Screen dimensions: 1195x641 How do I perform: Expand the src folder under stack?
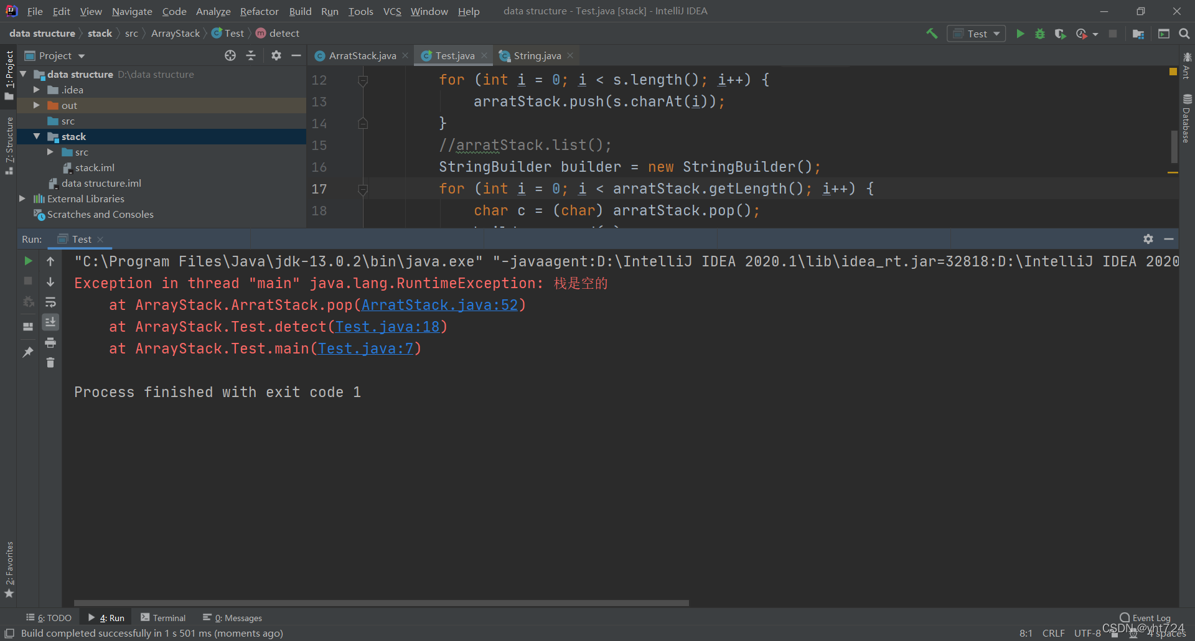pyautogui.click(x=50, y=152)
